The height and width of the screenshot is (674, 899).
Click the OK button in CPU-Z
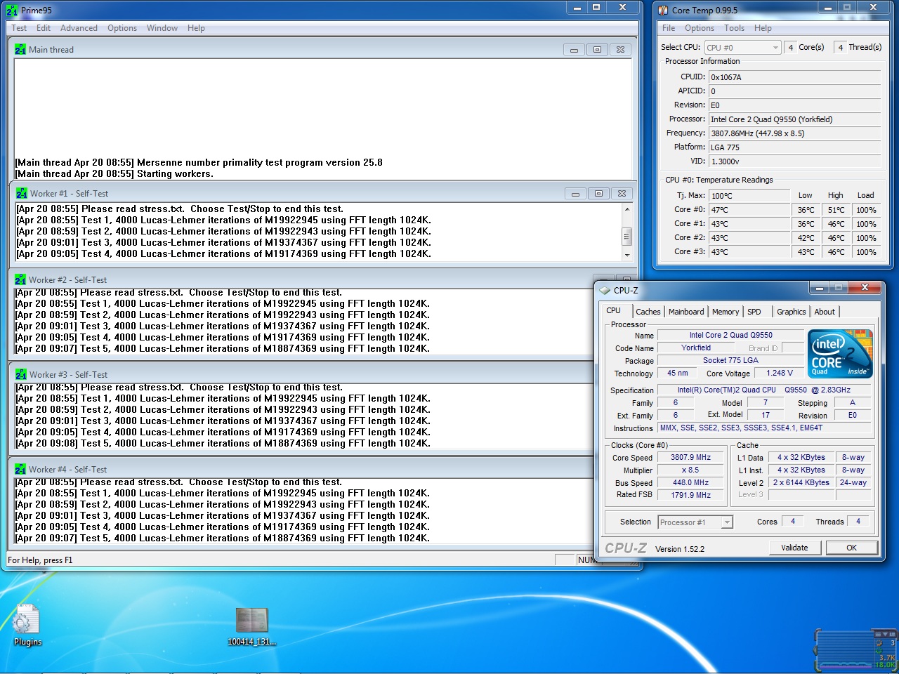coord(851,548)
